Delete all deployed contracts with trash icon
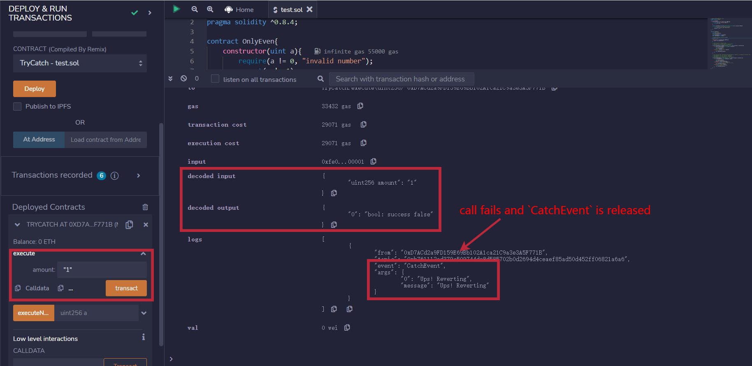752x366 pixels. point(145,207)
